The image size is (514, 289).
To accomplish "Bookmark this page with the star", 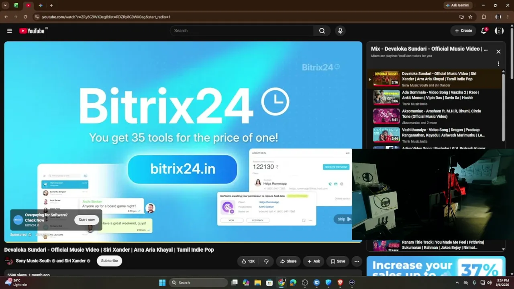I will [470, 17].
